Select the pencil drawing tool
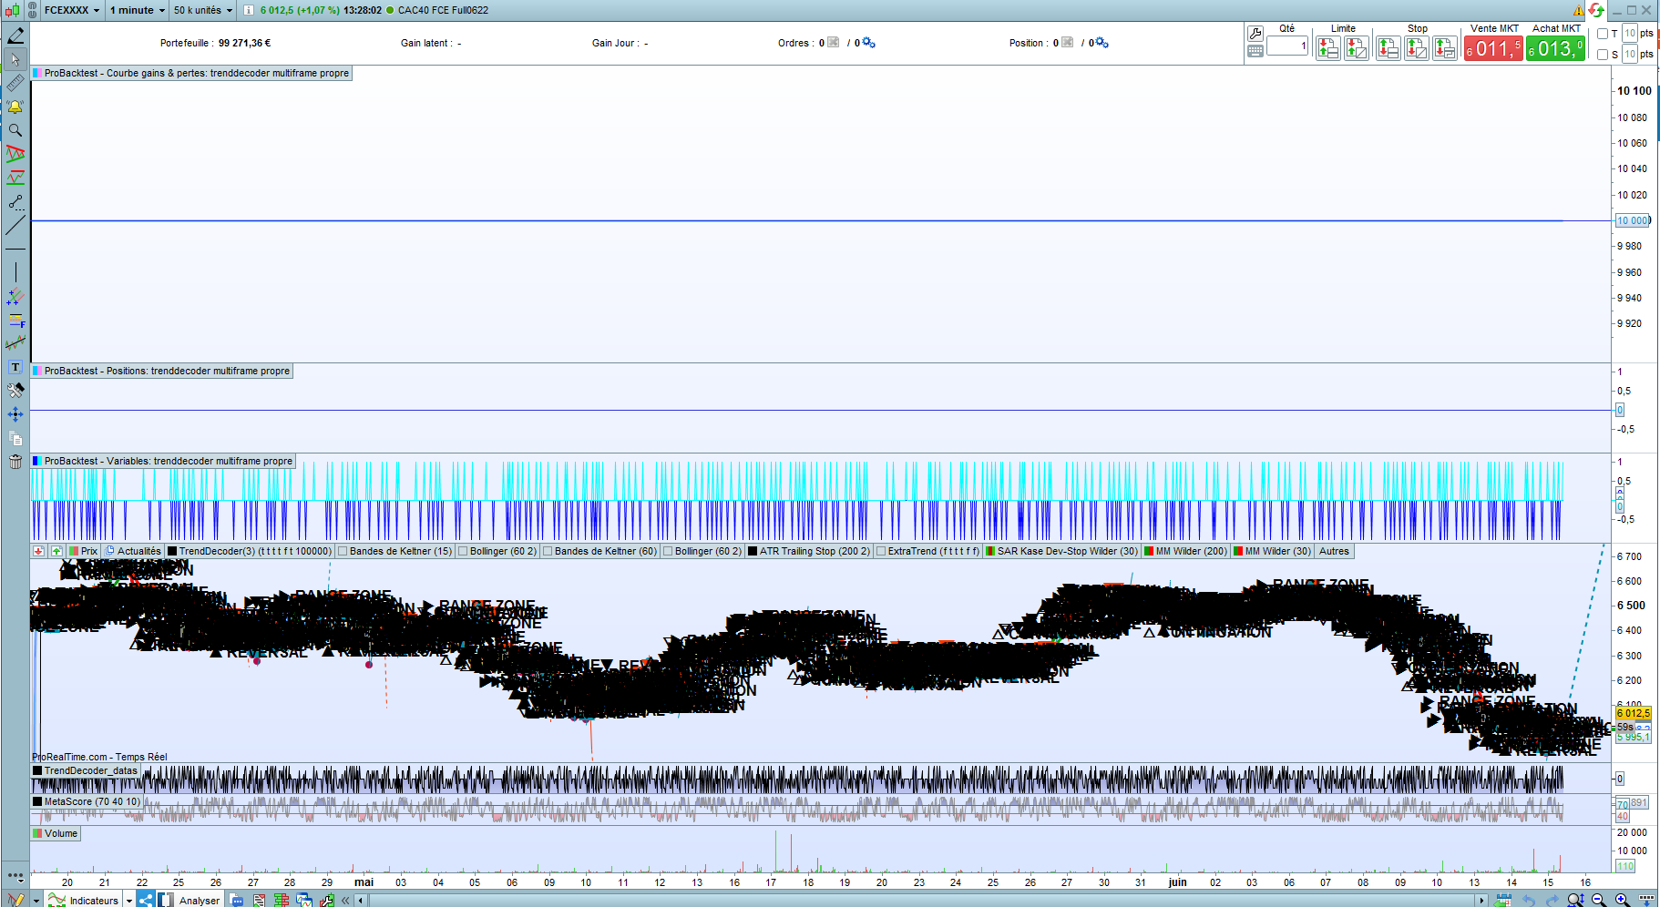This screenshot has height=907, width=1660. 15,36
